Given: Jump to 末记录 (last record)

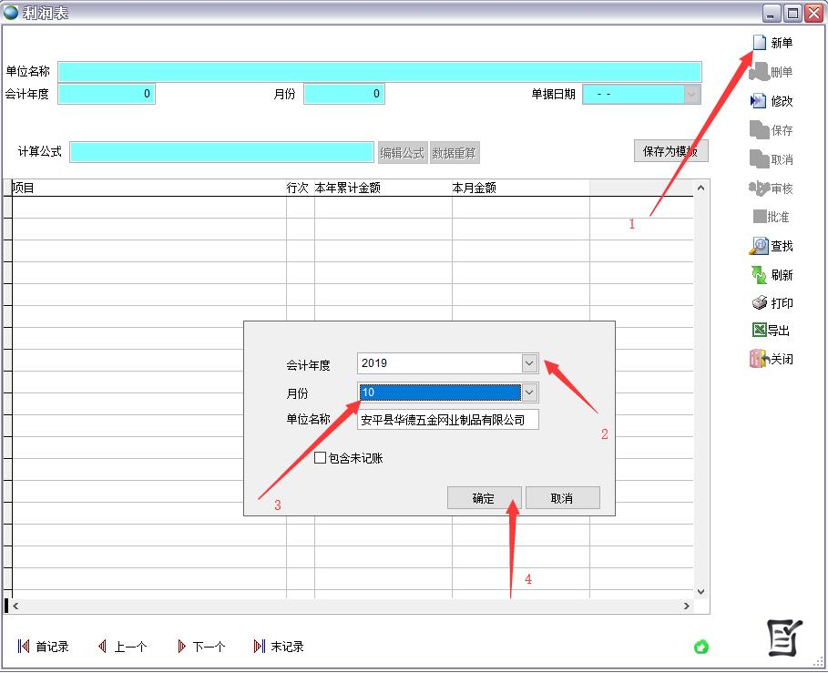Looking at the screenshot, I should pos(260,647).
